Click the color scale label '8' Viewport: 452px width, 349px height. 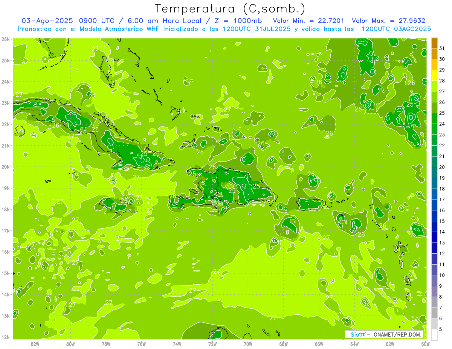(440, 297)
